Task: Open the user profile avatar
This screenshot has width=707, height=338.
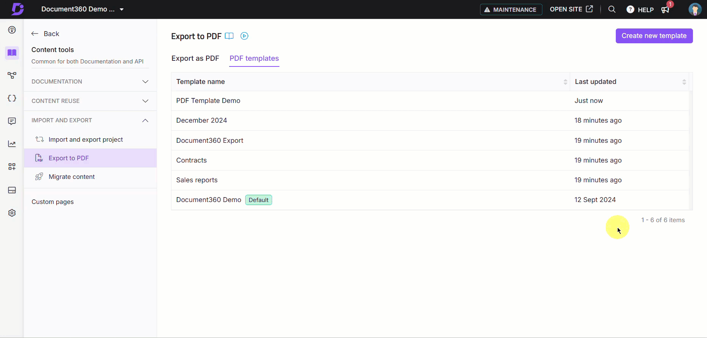Action: (695, 9)
